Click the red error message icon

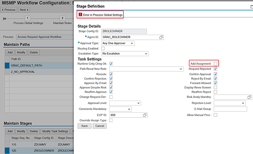[x=80, y=15]
